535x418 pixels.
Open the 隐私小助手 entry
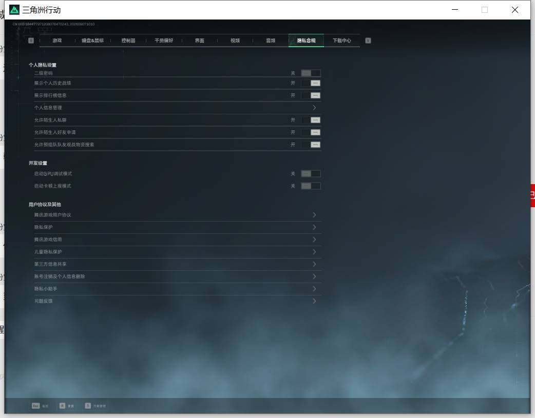pos(178,289)
